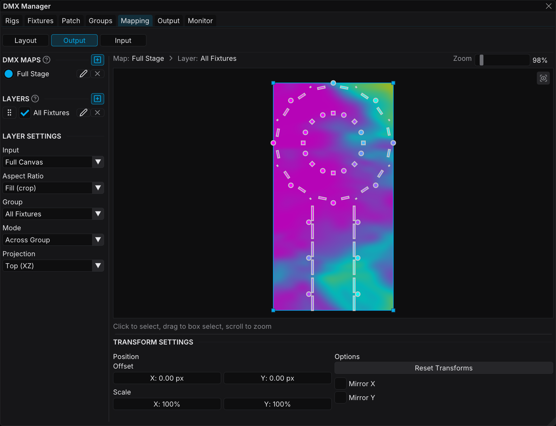
Task: Add a new layer
Action: pyautogui.click(x=98, y=98)
